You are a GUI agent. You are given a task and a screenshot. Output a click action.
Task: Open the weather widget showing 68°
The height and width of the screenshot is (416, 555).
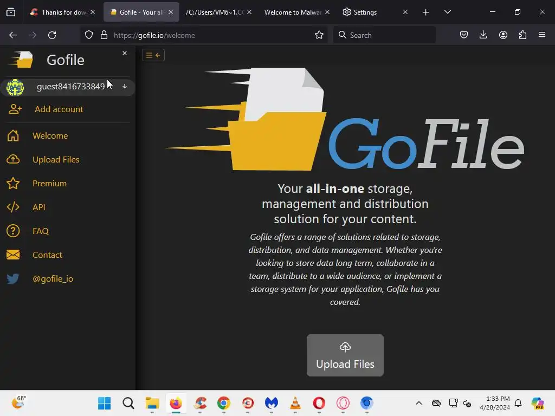(x=18, y=402)
